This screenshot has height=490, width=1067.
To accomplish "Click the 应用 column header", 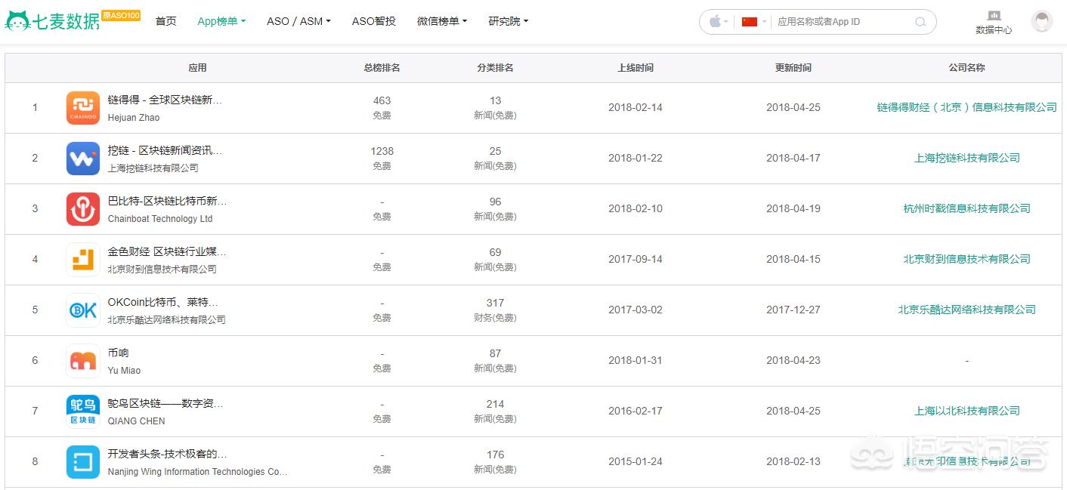I will coord(197,68).
